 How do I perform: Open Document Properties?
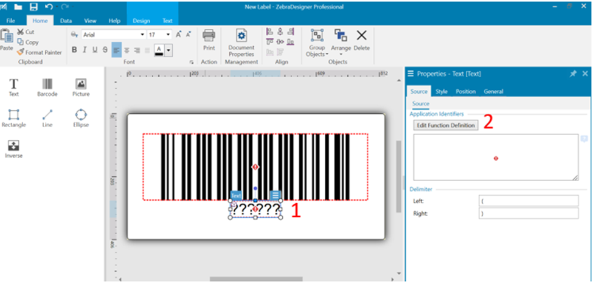241,43
